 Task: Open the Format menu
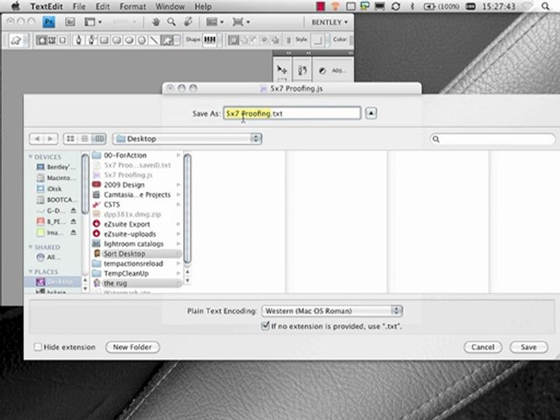click(x=132, y=6)
